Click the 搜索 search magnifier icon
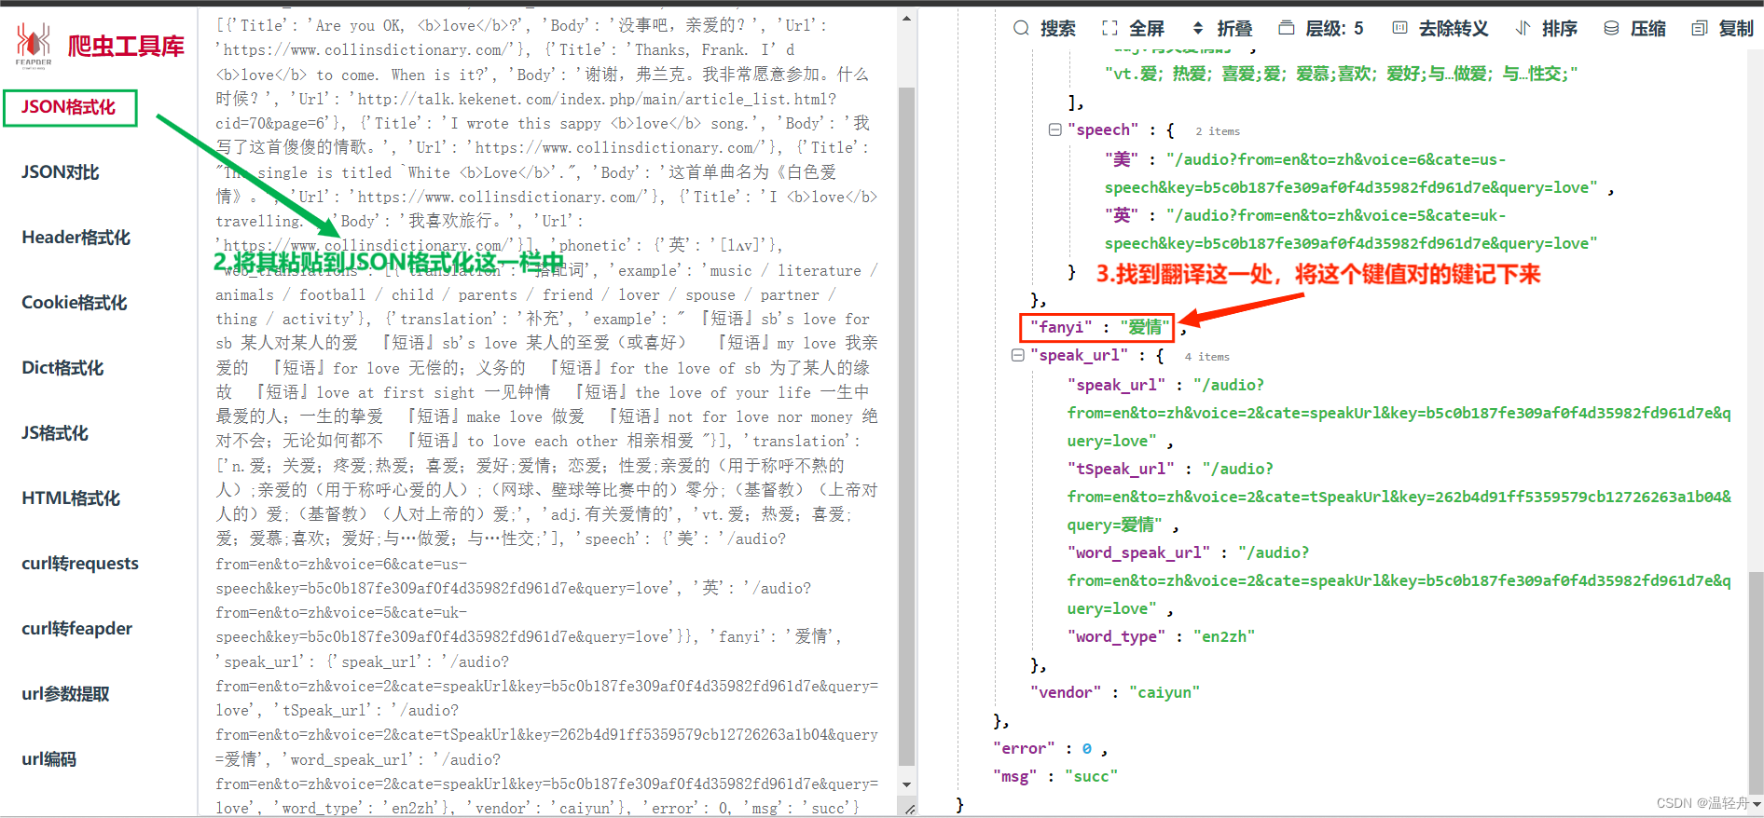The height and width of the screenshot is (818, 1764). [x=1022, y=28]
